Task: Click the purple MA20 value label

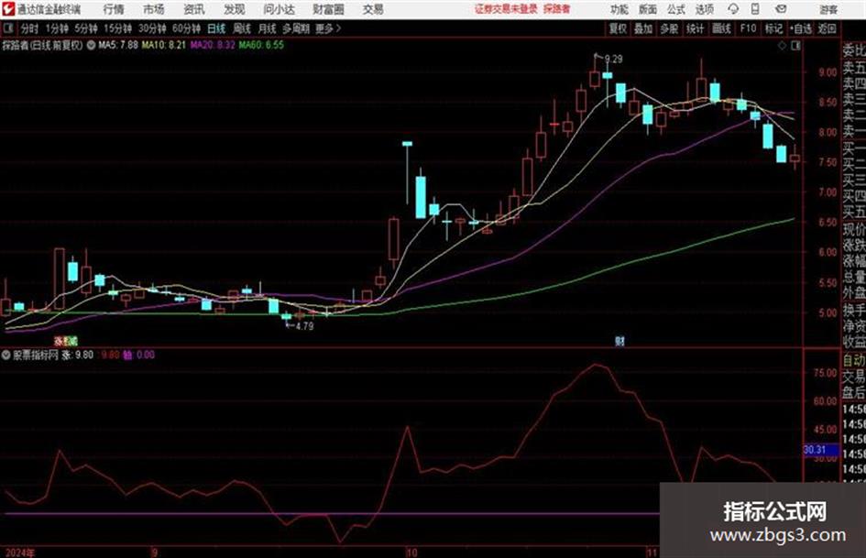Action: pos(213,45)
